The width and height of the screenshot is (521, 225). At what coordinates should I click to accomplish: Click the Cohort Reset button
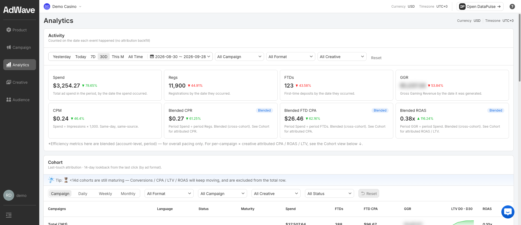[369, 193]
